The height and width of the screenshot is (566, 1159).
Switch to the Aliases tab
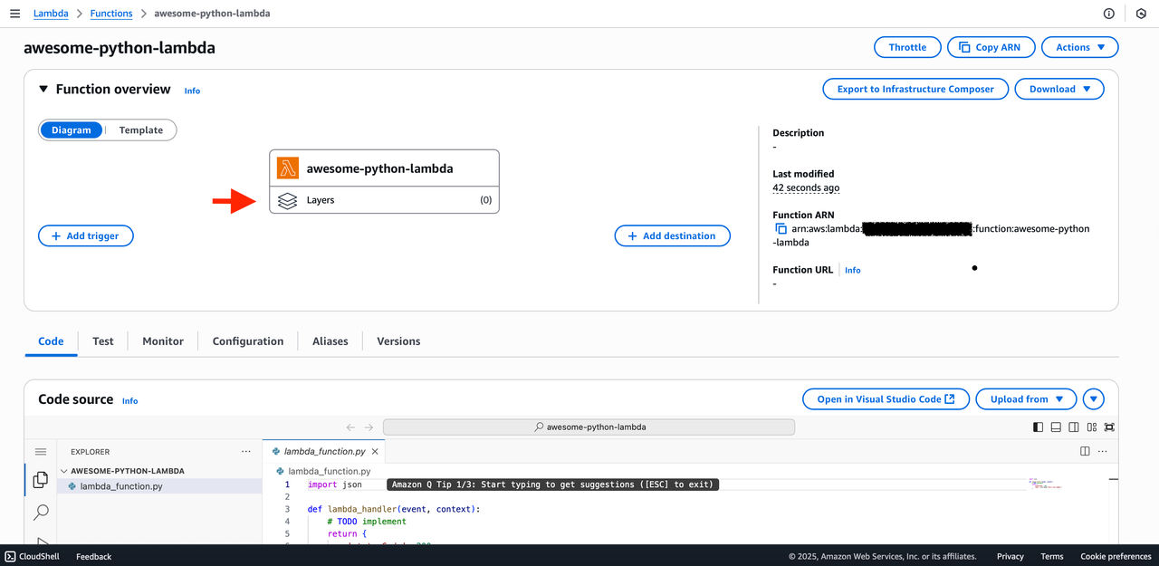330,341
